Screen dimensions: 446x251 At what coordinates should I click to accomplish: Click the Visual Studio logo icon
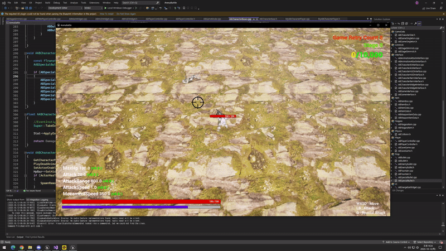pos(4,3)
